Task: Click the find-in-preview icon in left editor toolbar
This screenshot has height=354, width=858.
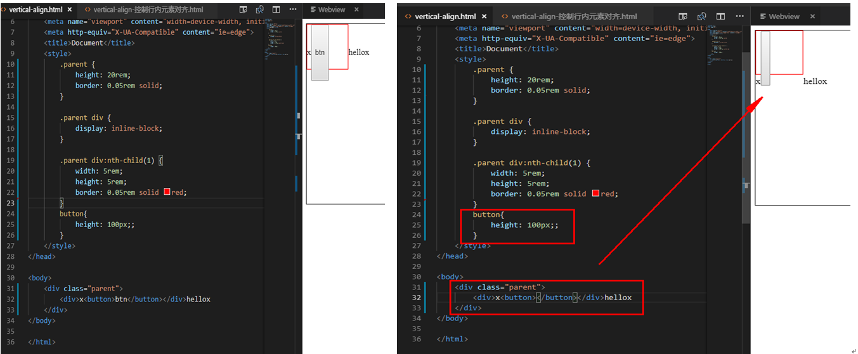Action: (x=260, y=10)
